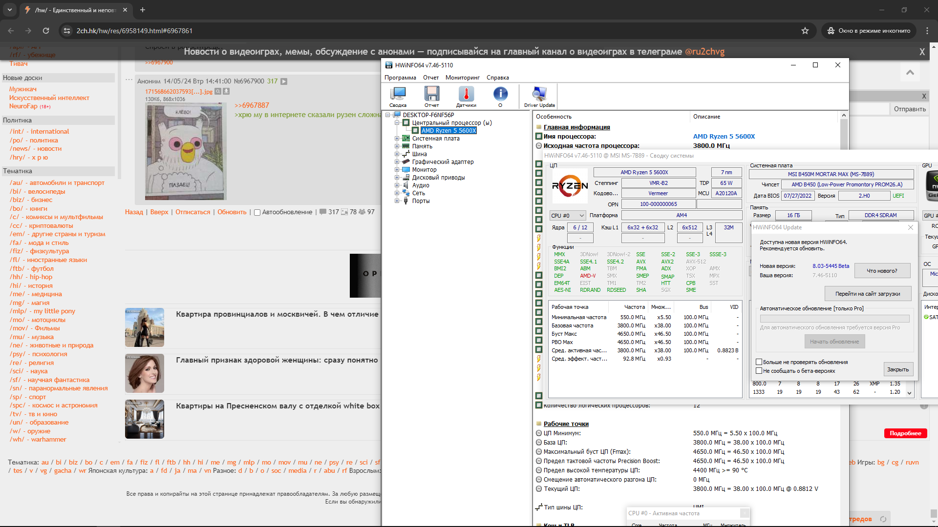Click the Закрыть button in update dialog

[x=898, y=369]
